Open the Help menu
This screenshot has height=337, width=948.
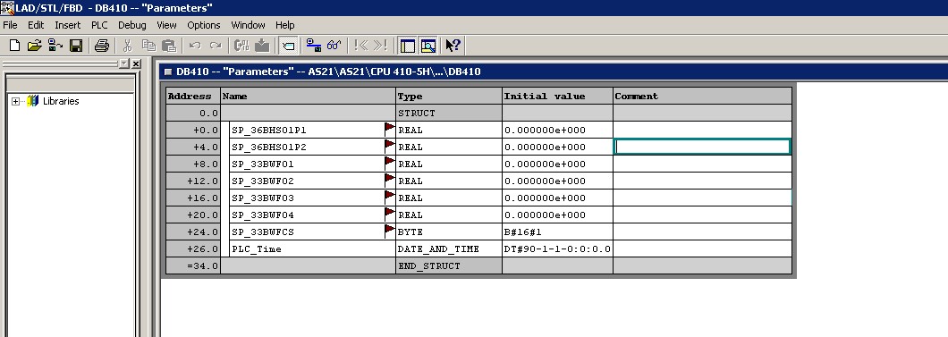tap(284, 25)
